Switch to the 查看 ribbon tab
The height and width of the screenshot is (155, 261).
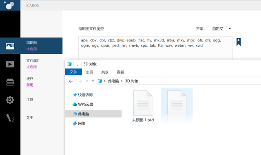tap(120, 72)
